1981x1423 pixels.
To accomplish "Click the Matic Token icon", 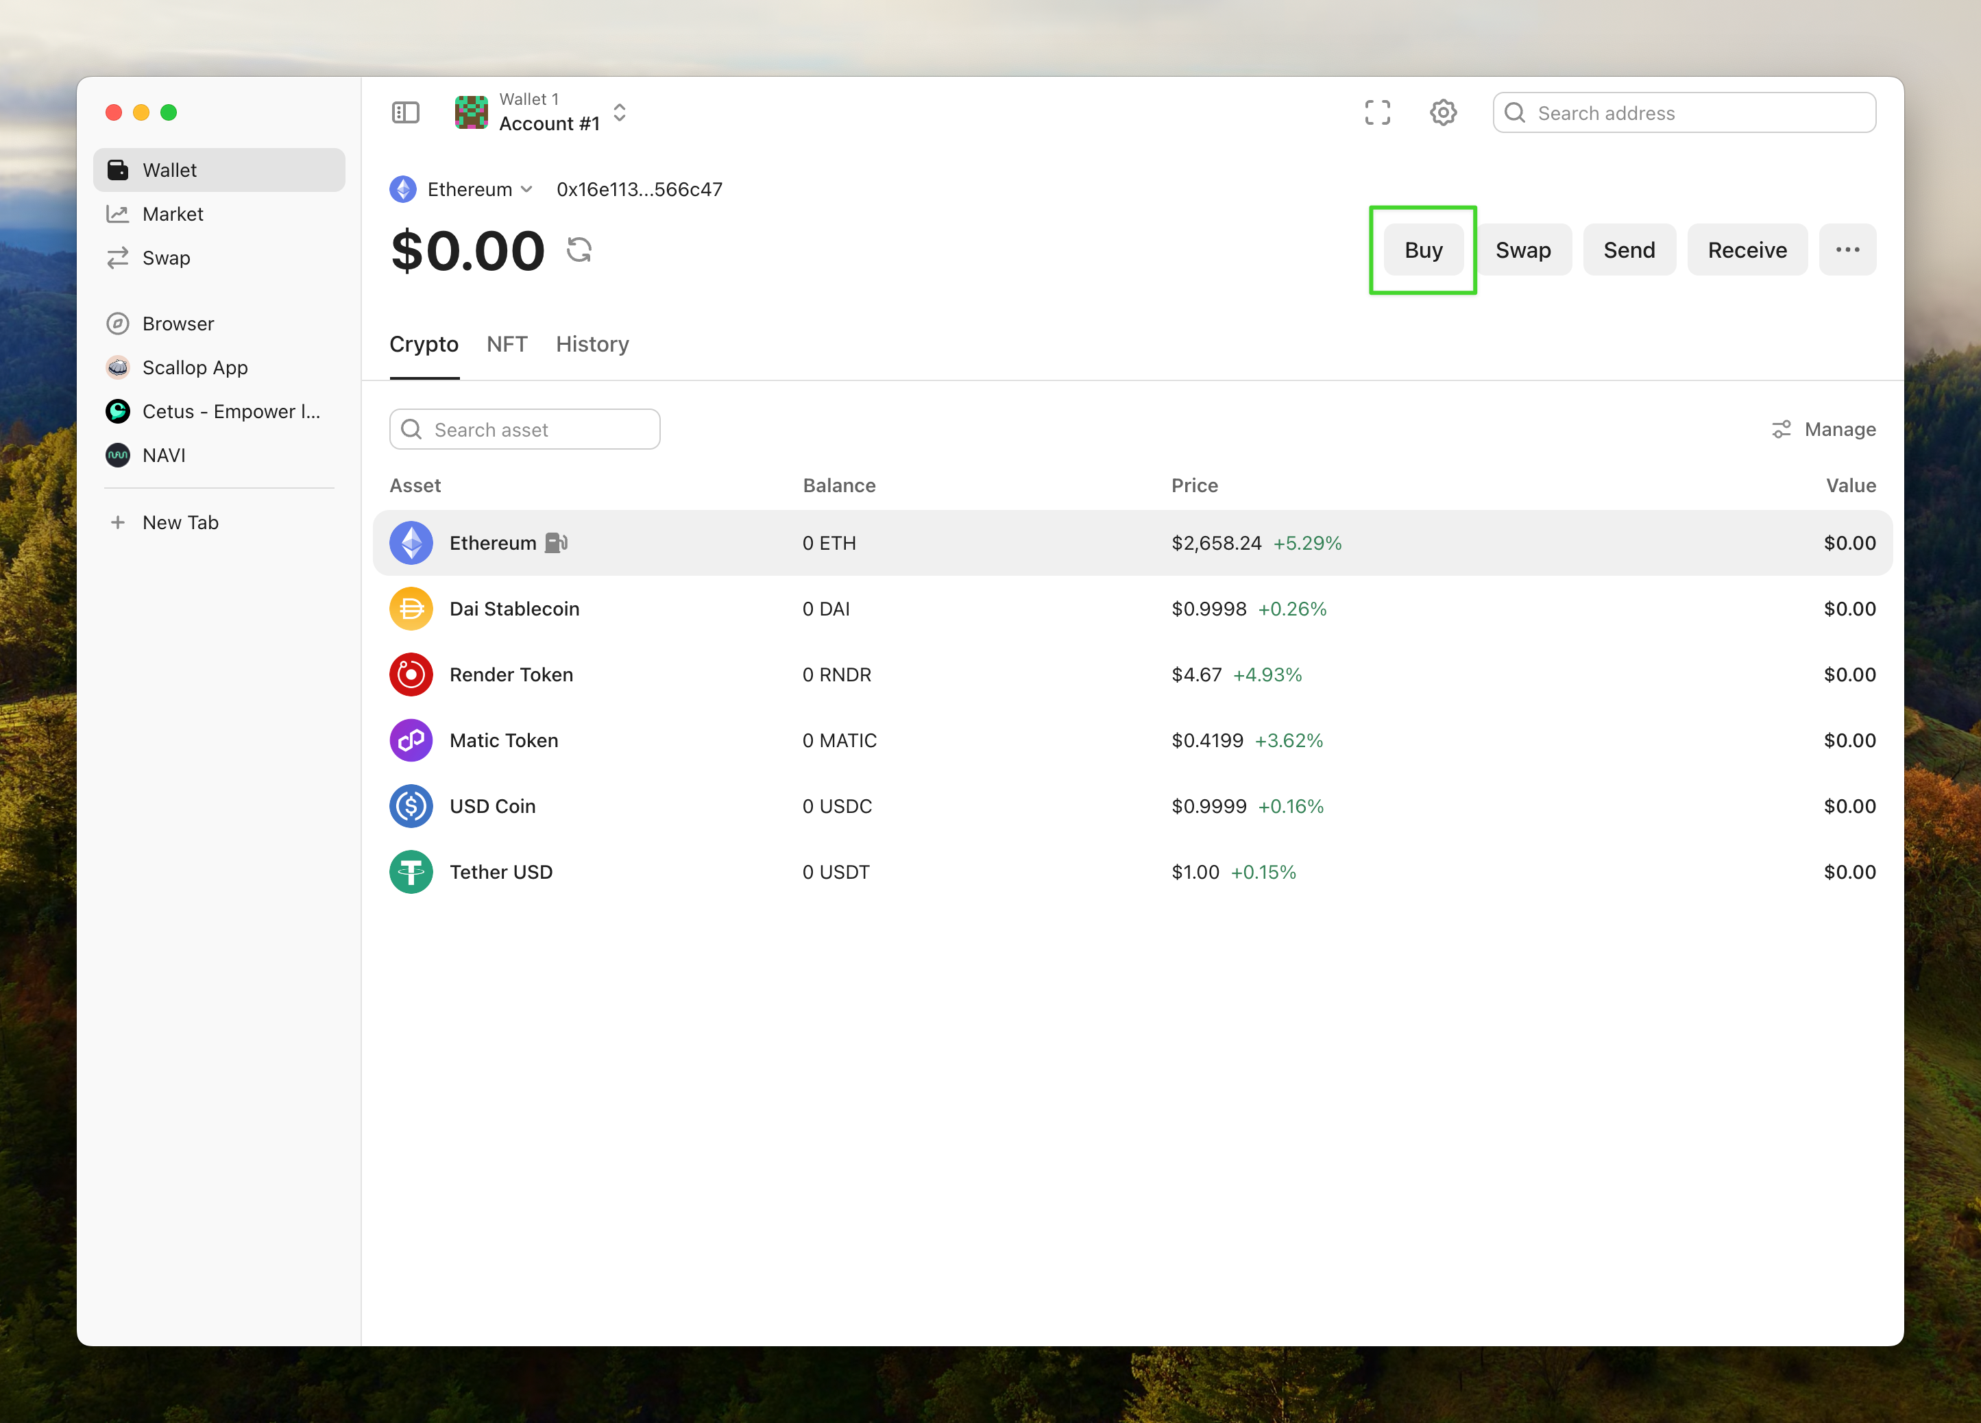I will pos(411,741).
